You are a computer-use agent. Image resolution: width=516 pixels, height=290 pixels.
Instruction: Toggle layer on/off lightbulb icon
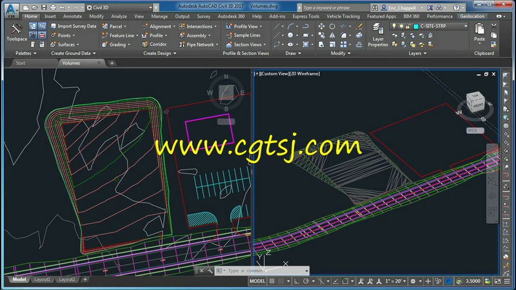[x=394, y=26]
